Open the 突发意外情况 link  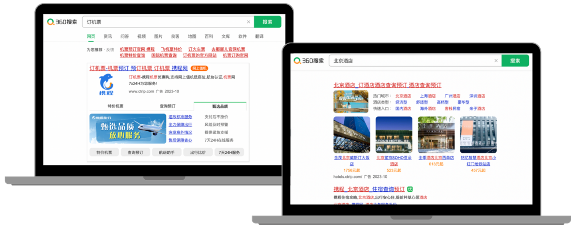point(180,132)
